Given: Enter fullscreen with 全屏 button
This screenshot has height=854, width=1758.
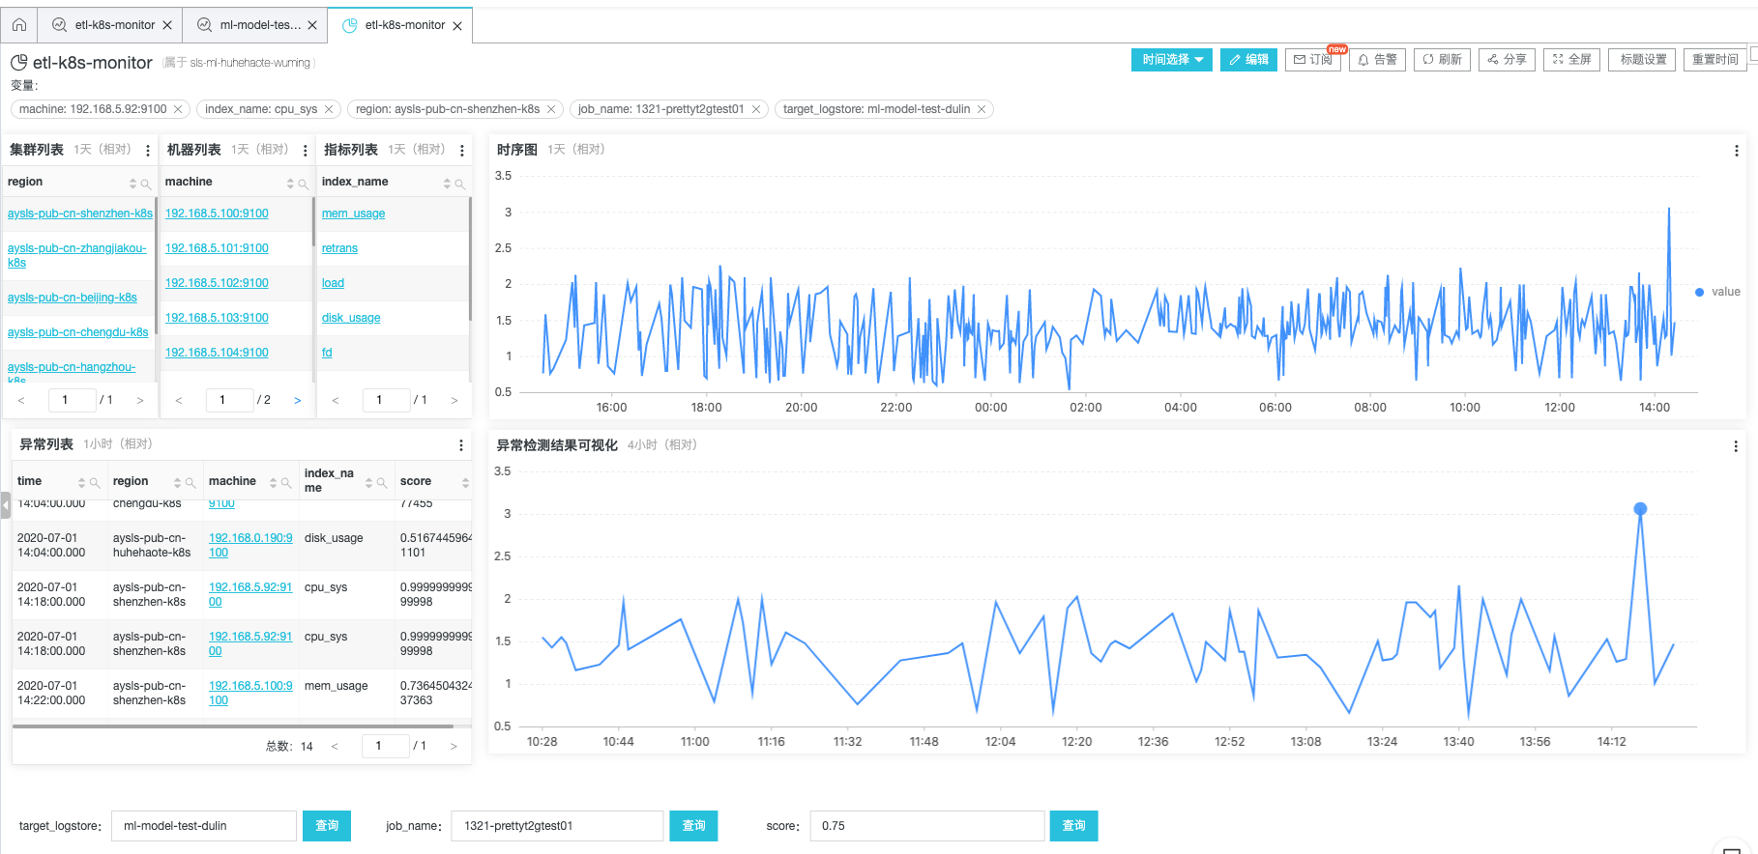Looking at the screenshot, I should coord(1571,59).
